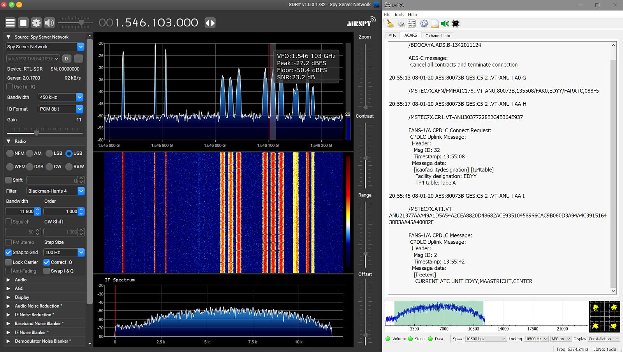Viewport: 623px width, 352px height.
Task: Open the JAERO Speed 10500 bps dropdown
Action: click(x=486, y=339)
